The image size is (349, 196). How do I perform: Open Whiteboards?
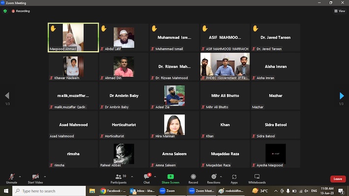257,177
